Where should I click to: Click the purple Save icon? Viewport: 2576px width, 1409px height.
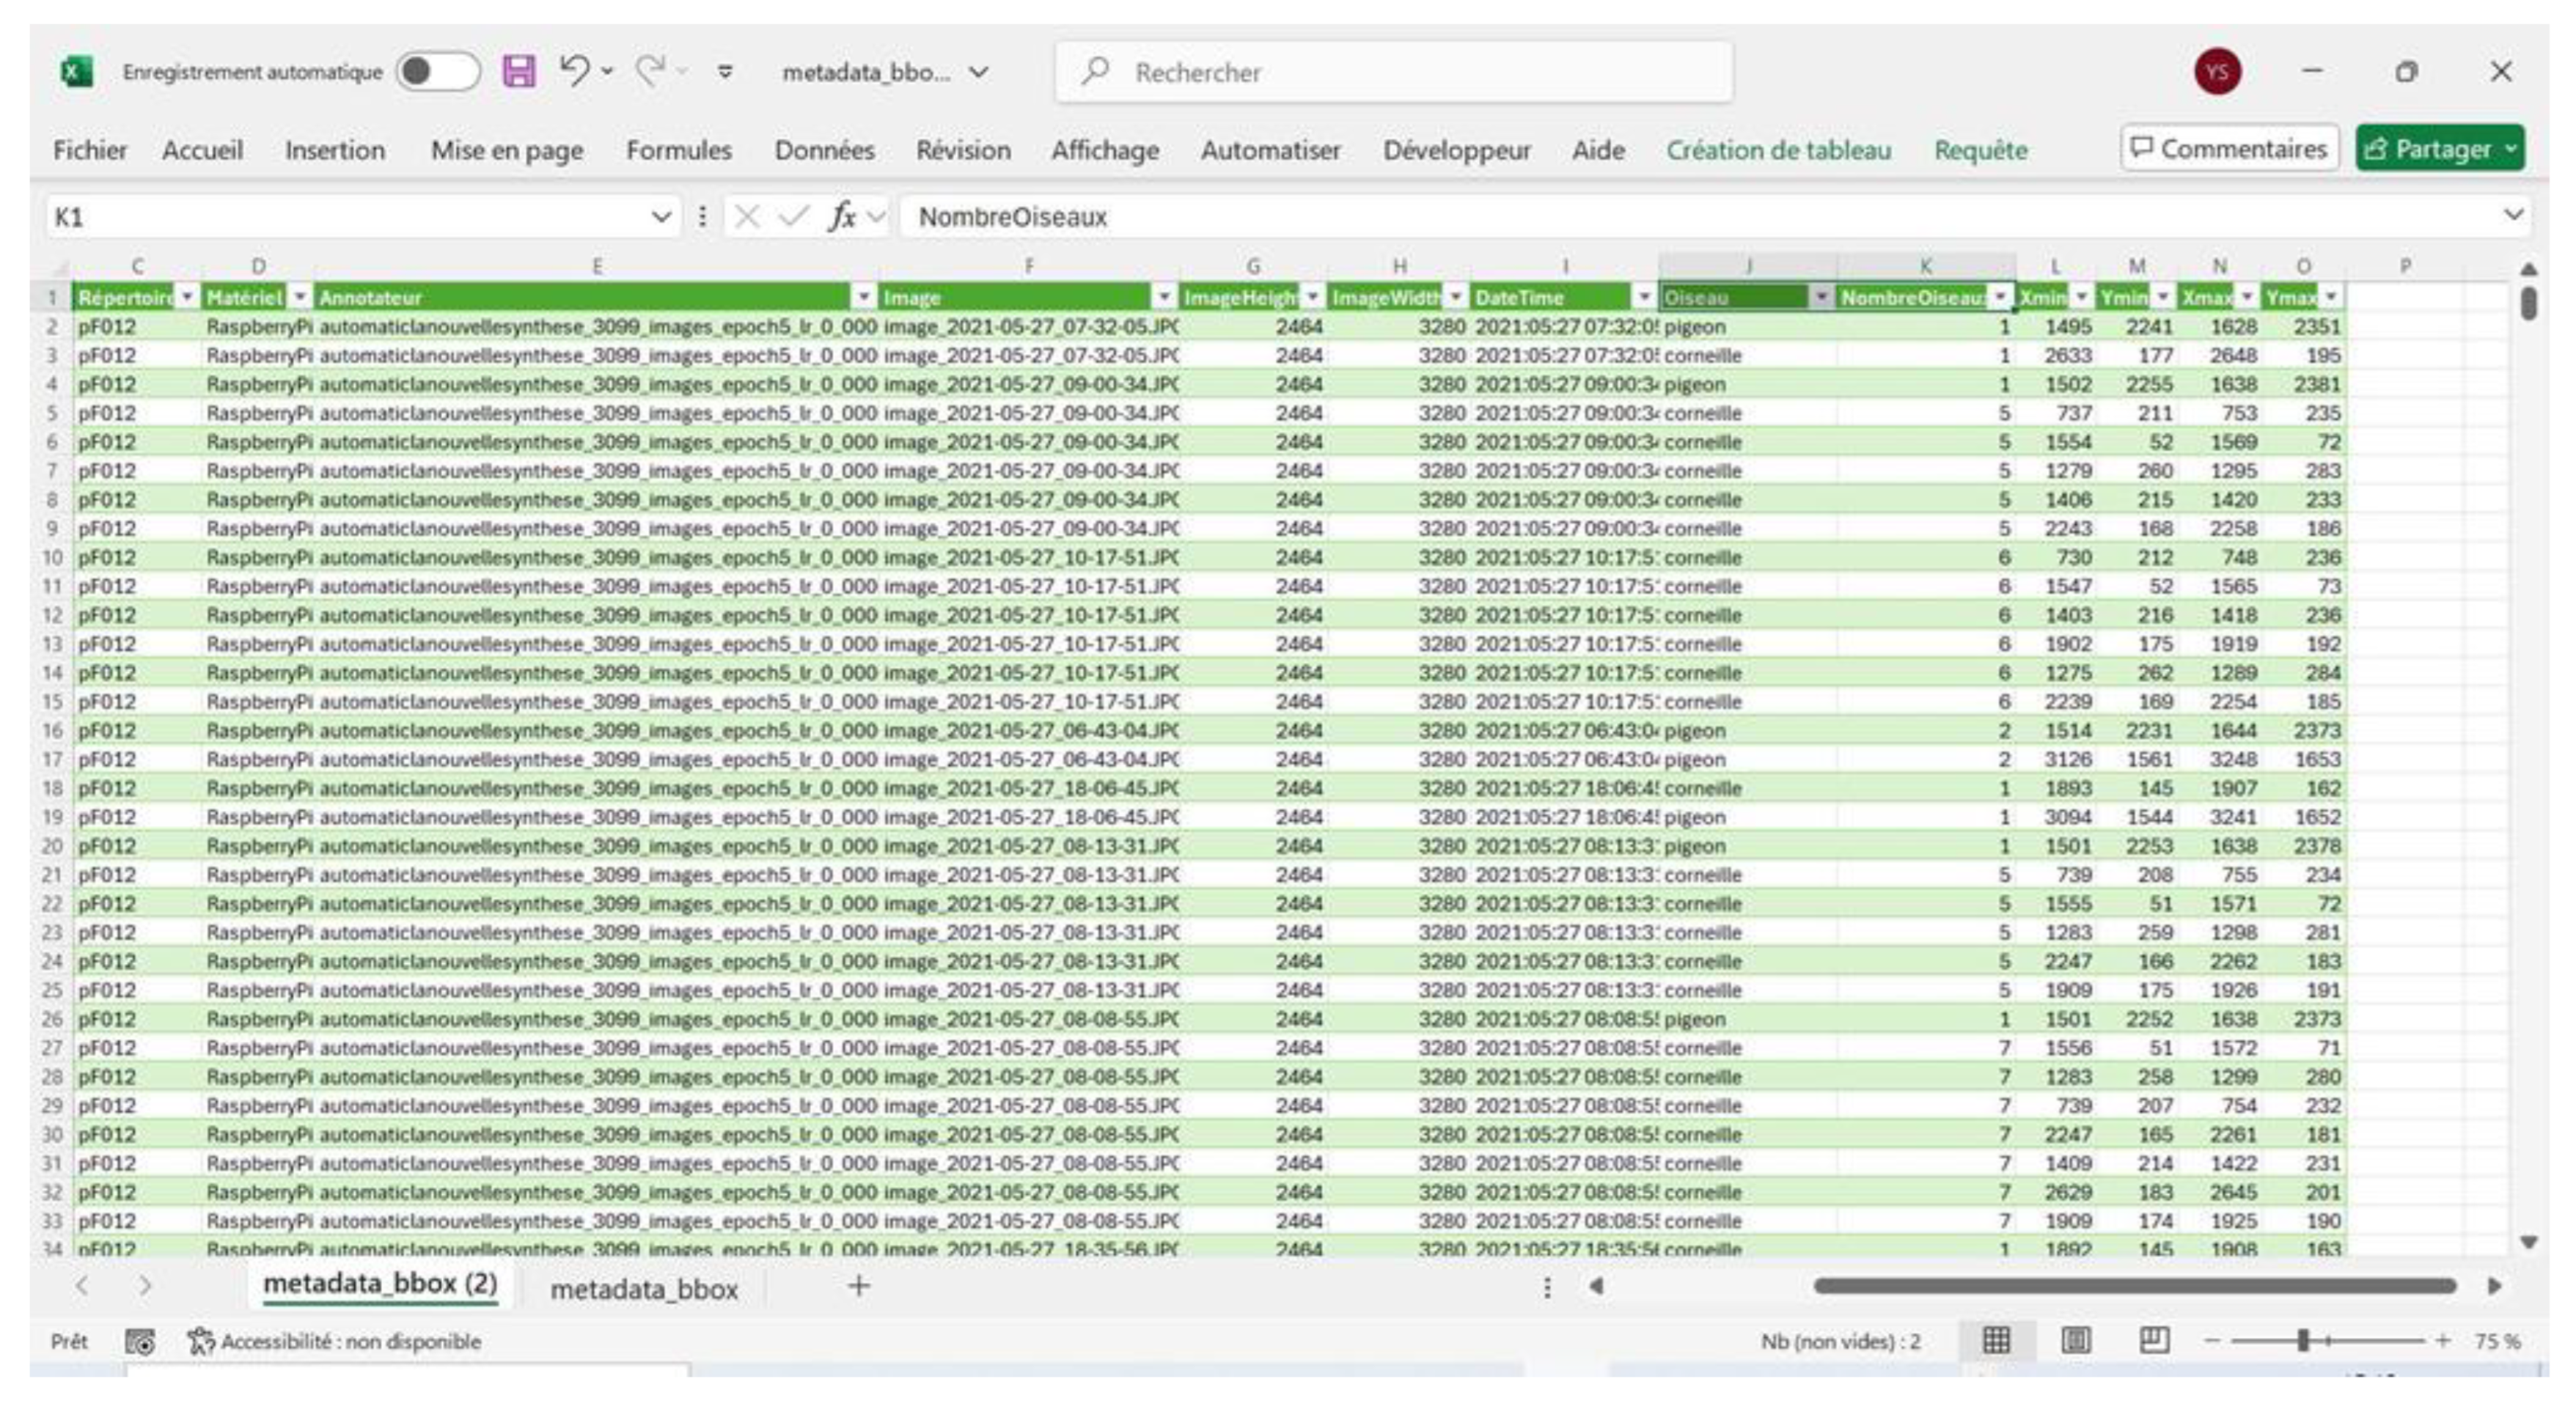click(518, 72)
